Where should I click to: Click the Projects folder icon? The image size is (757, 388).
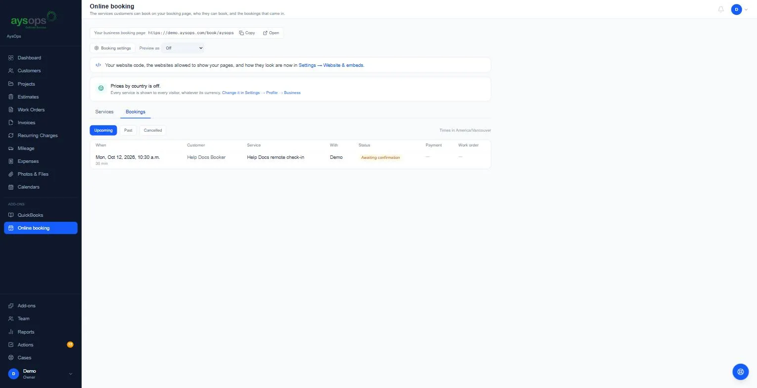click(11, 84)
